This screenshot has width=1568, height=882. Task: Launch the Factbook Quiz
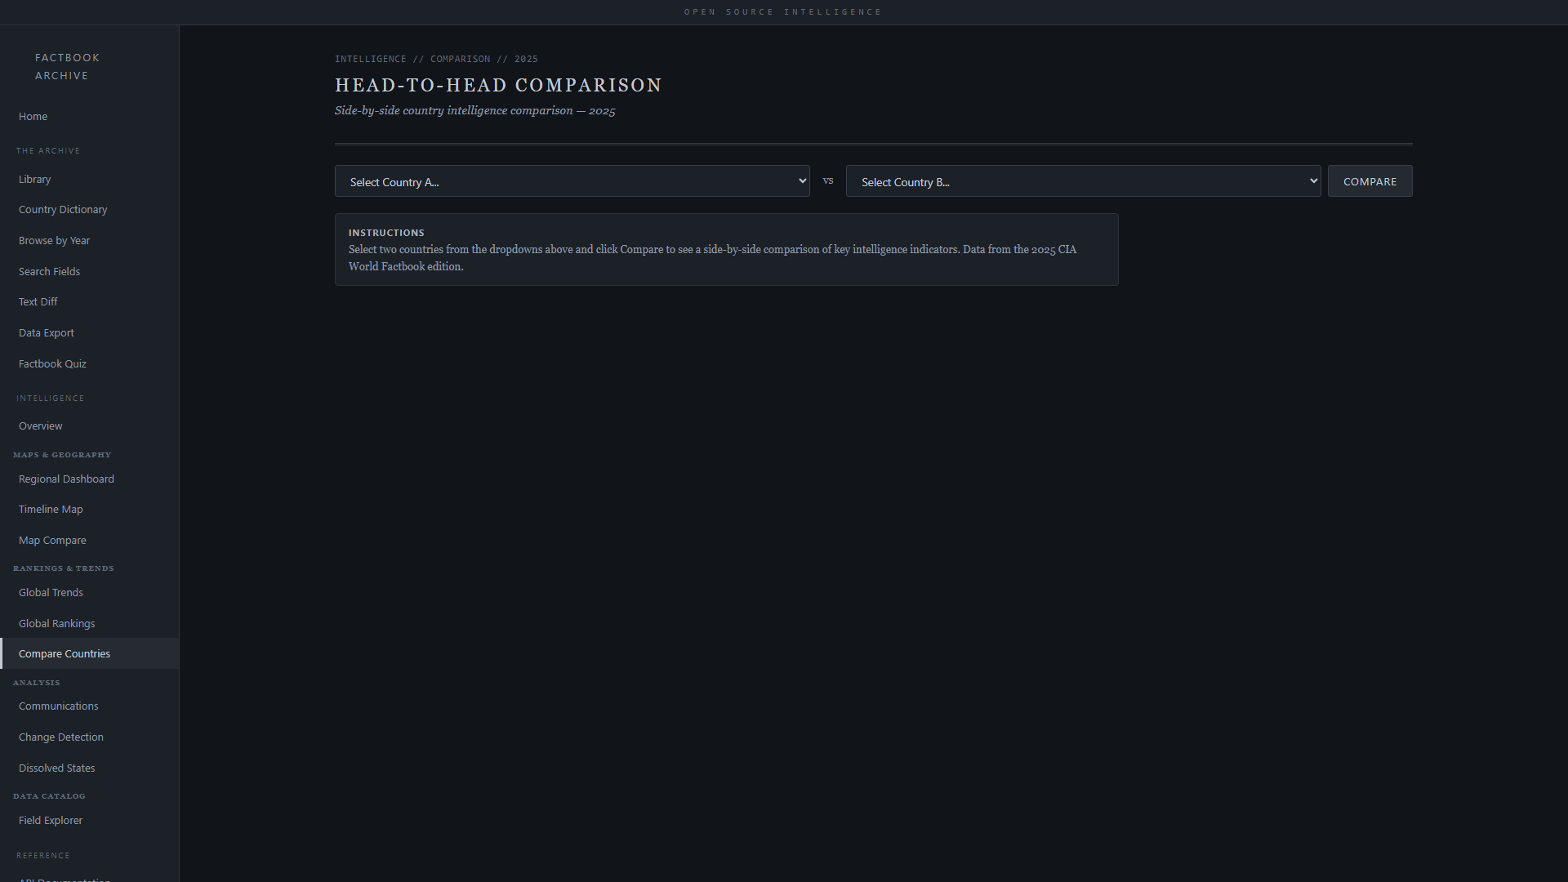pyautogui.click(x=52, y=364)
